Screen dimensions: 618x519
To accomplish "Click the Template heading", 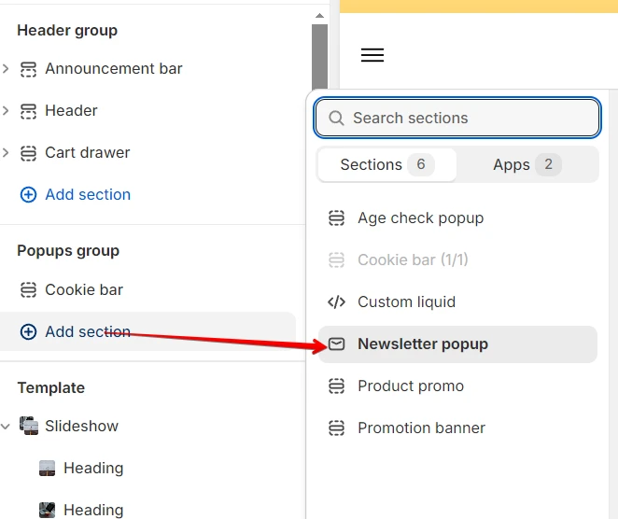I will point(51,387).
